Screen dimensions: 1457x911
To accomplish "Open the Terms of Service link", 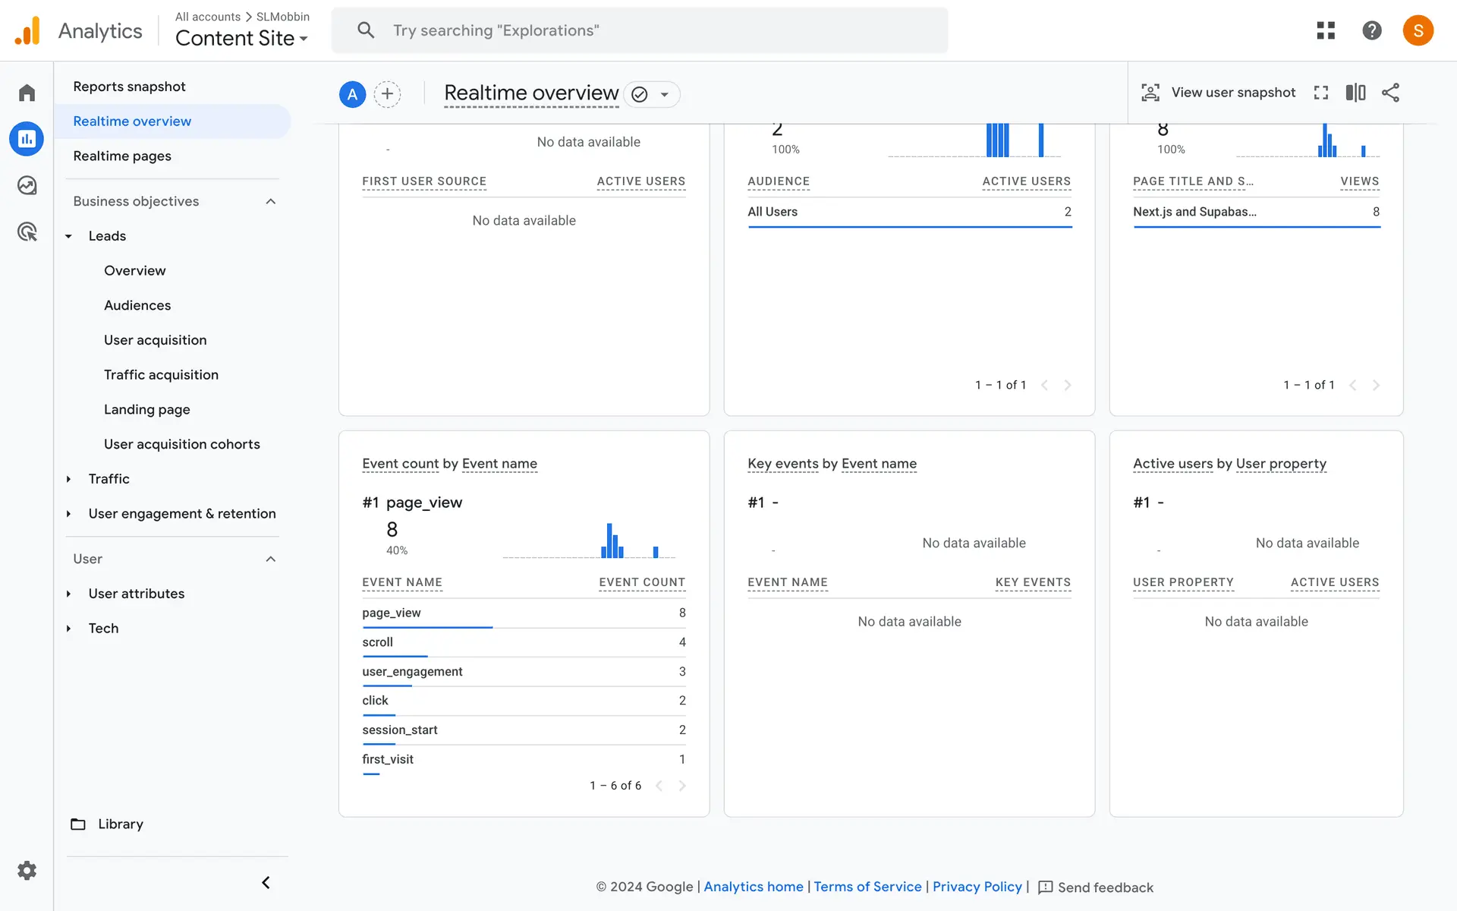I will tap(867, 887).
